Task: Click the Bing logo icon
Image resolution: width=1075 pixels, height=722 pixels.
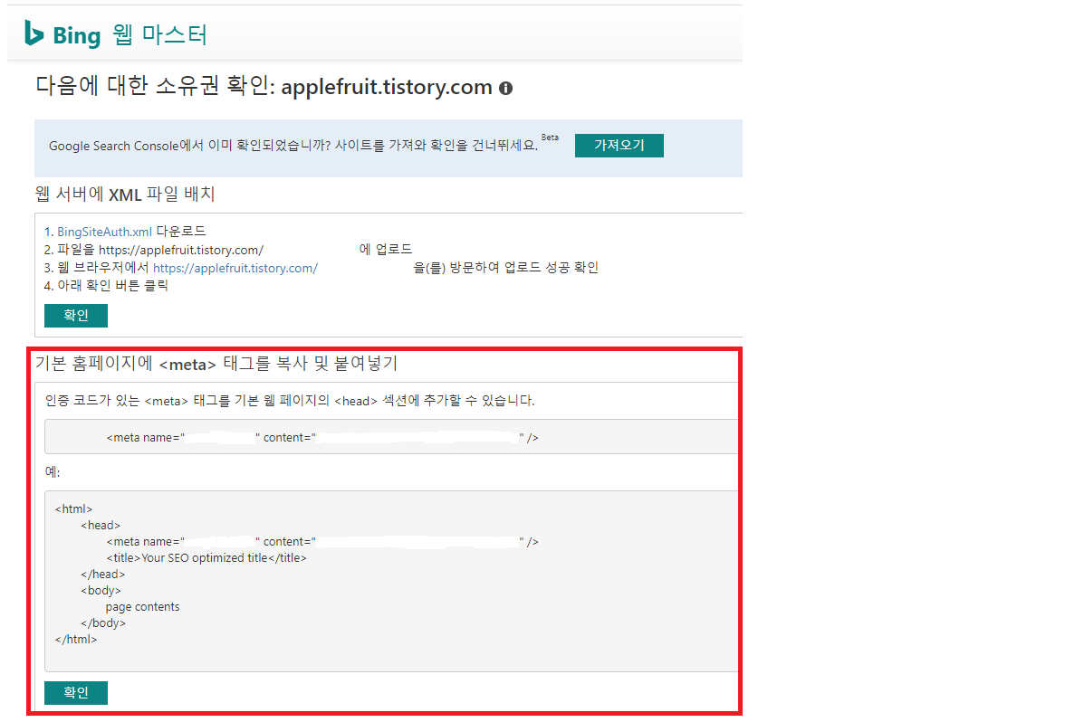Action: pos(34,33)
